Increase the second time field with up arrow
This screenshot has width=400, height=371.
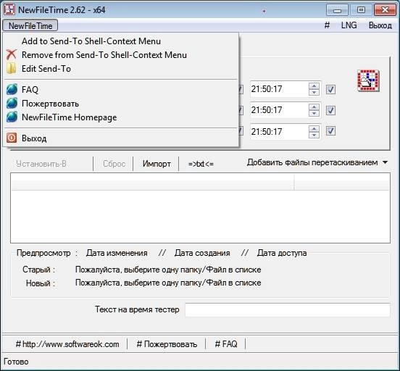pos(314,107)
